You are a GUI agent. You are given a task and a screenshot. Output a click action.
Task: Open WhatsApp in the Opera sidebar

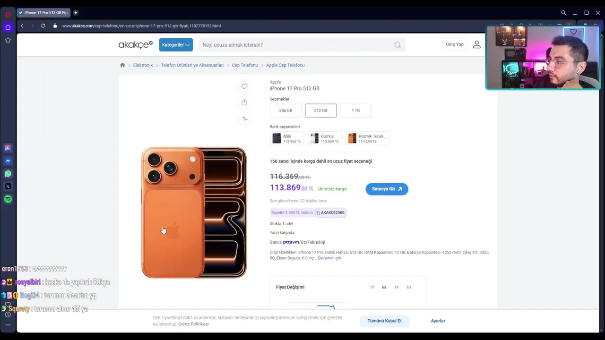click(x=8, y=173)
